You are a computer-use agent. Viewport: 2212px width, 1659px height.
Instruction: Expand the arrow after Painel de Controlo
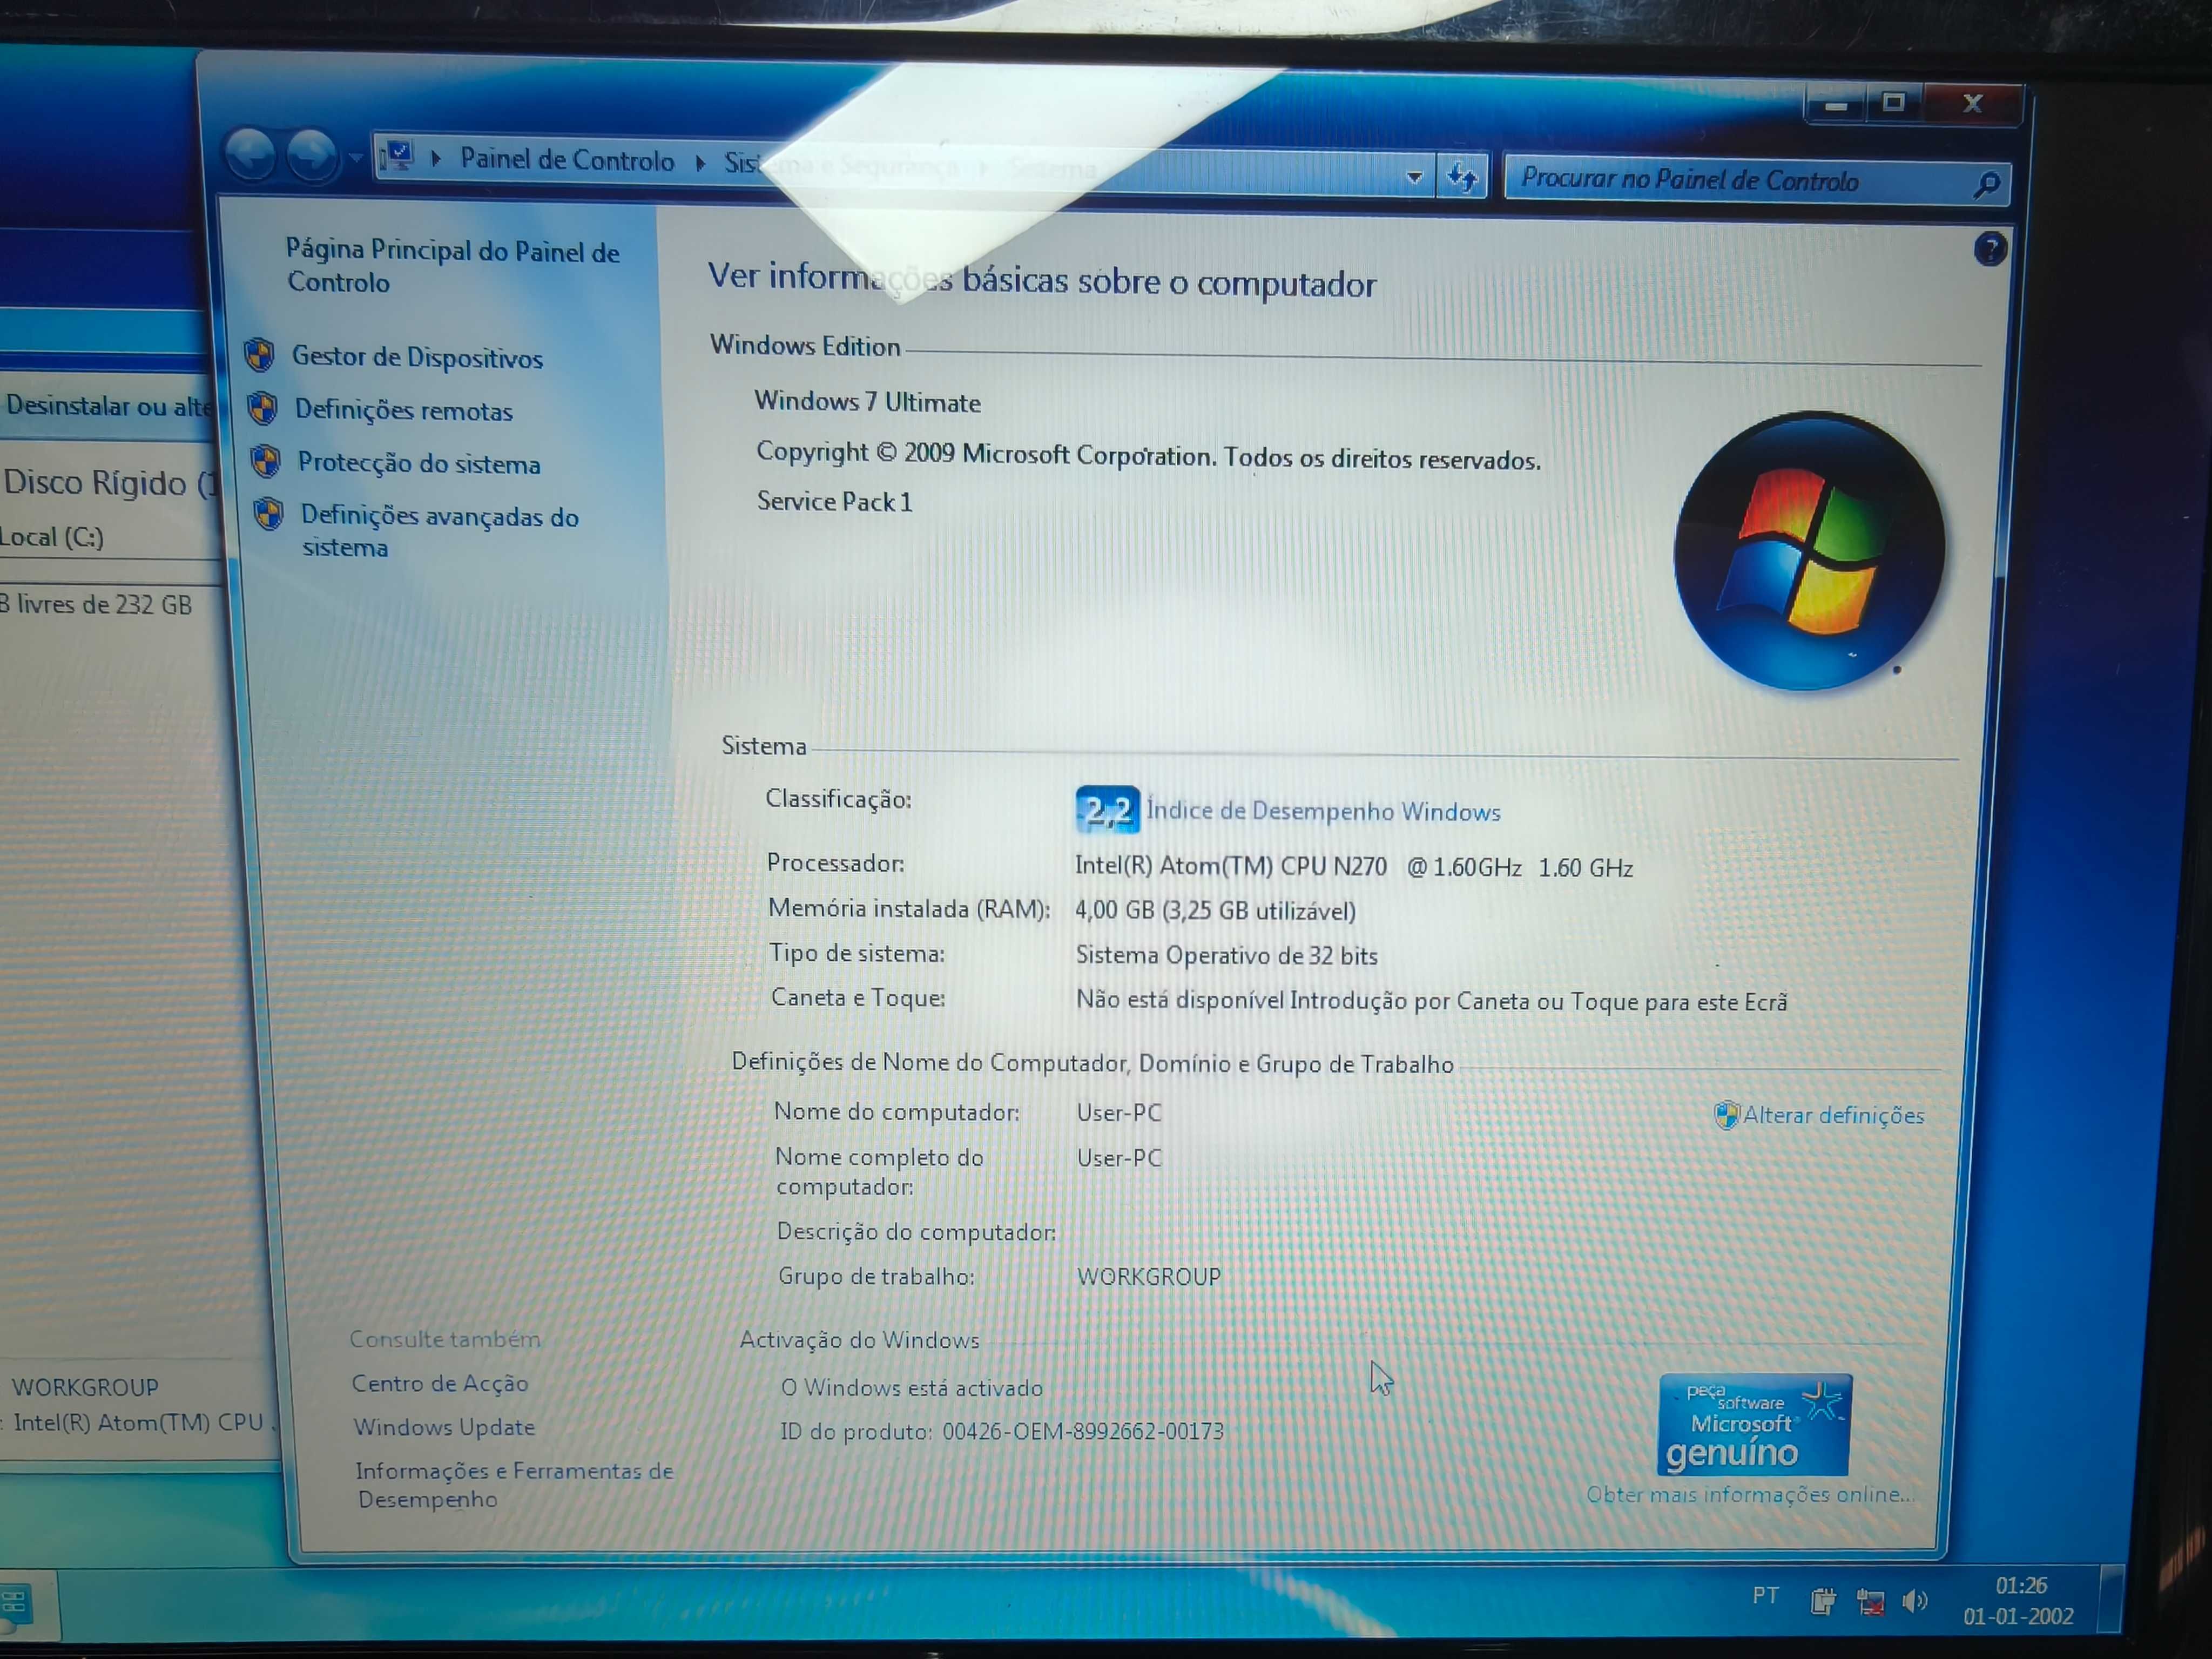[x=700, y=163]
